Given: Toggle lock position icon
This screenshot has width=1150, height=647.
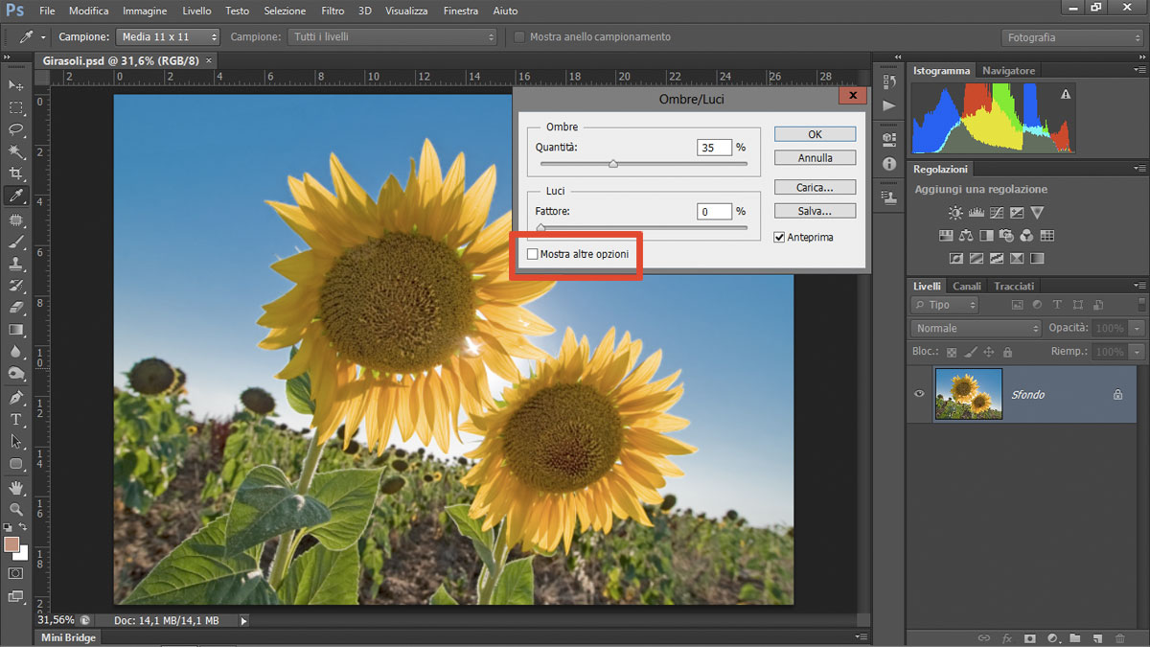Looking at the screenshot, I should [x=989, y=352].
